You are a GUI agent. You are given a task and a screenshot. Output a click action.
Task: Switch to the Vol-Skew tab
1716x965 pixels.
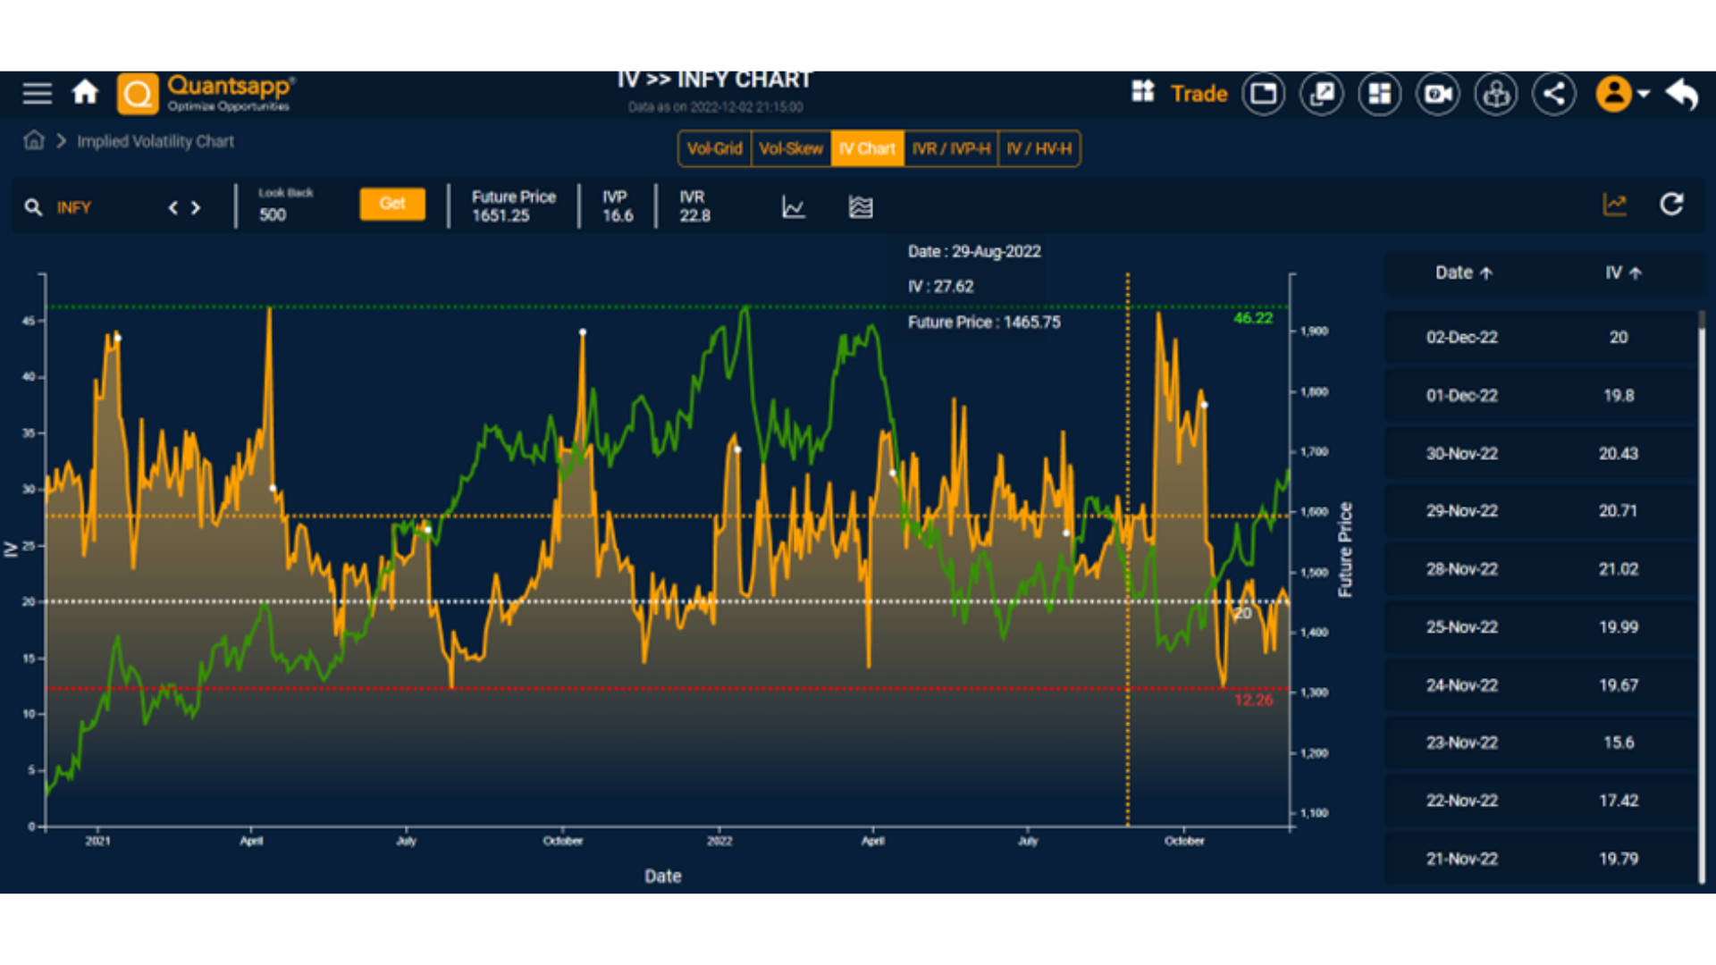point(790,148)
